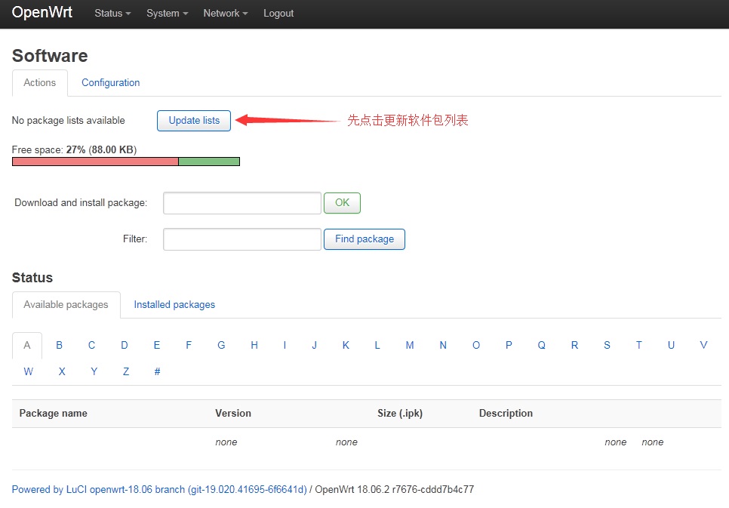Switch to Installed packages tab
Screen dimensions: 729x508
point(174,305)
